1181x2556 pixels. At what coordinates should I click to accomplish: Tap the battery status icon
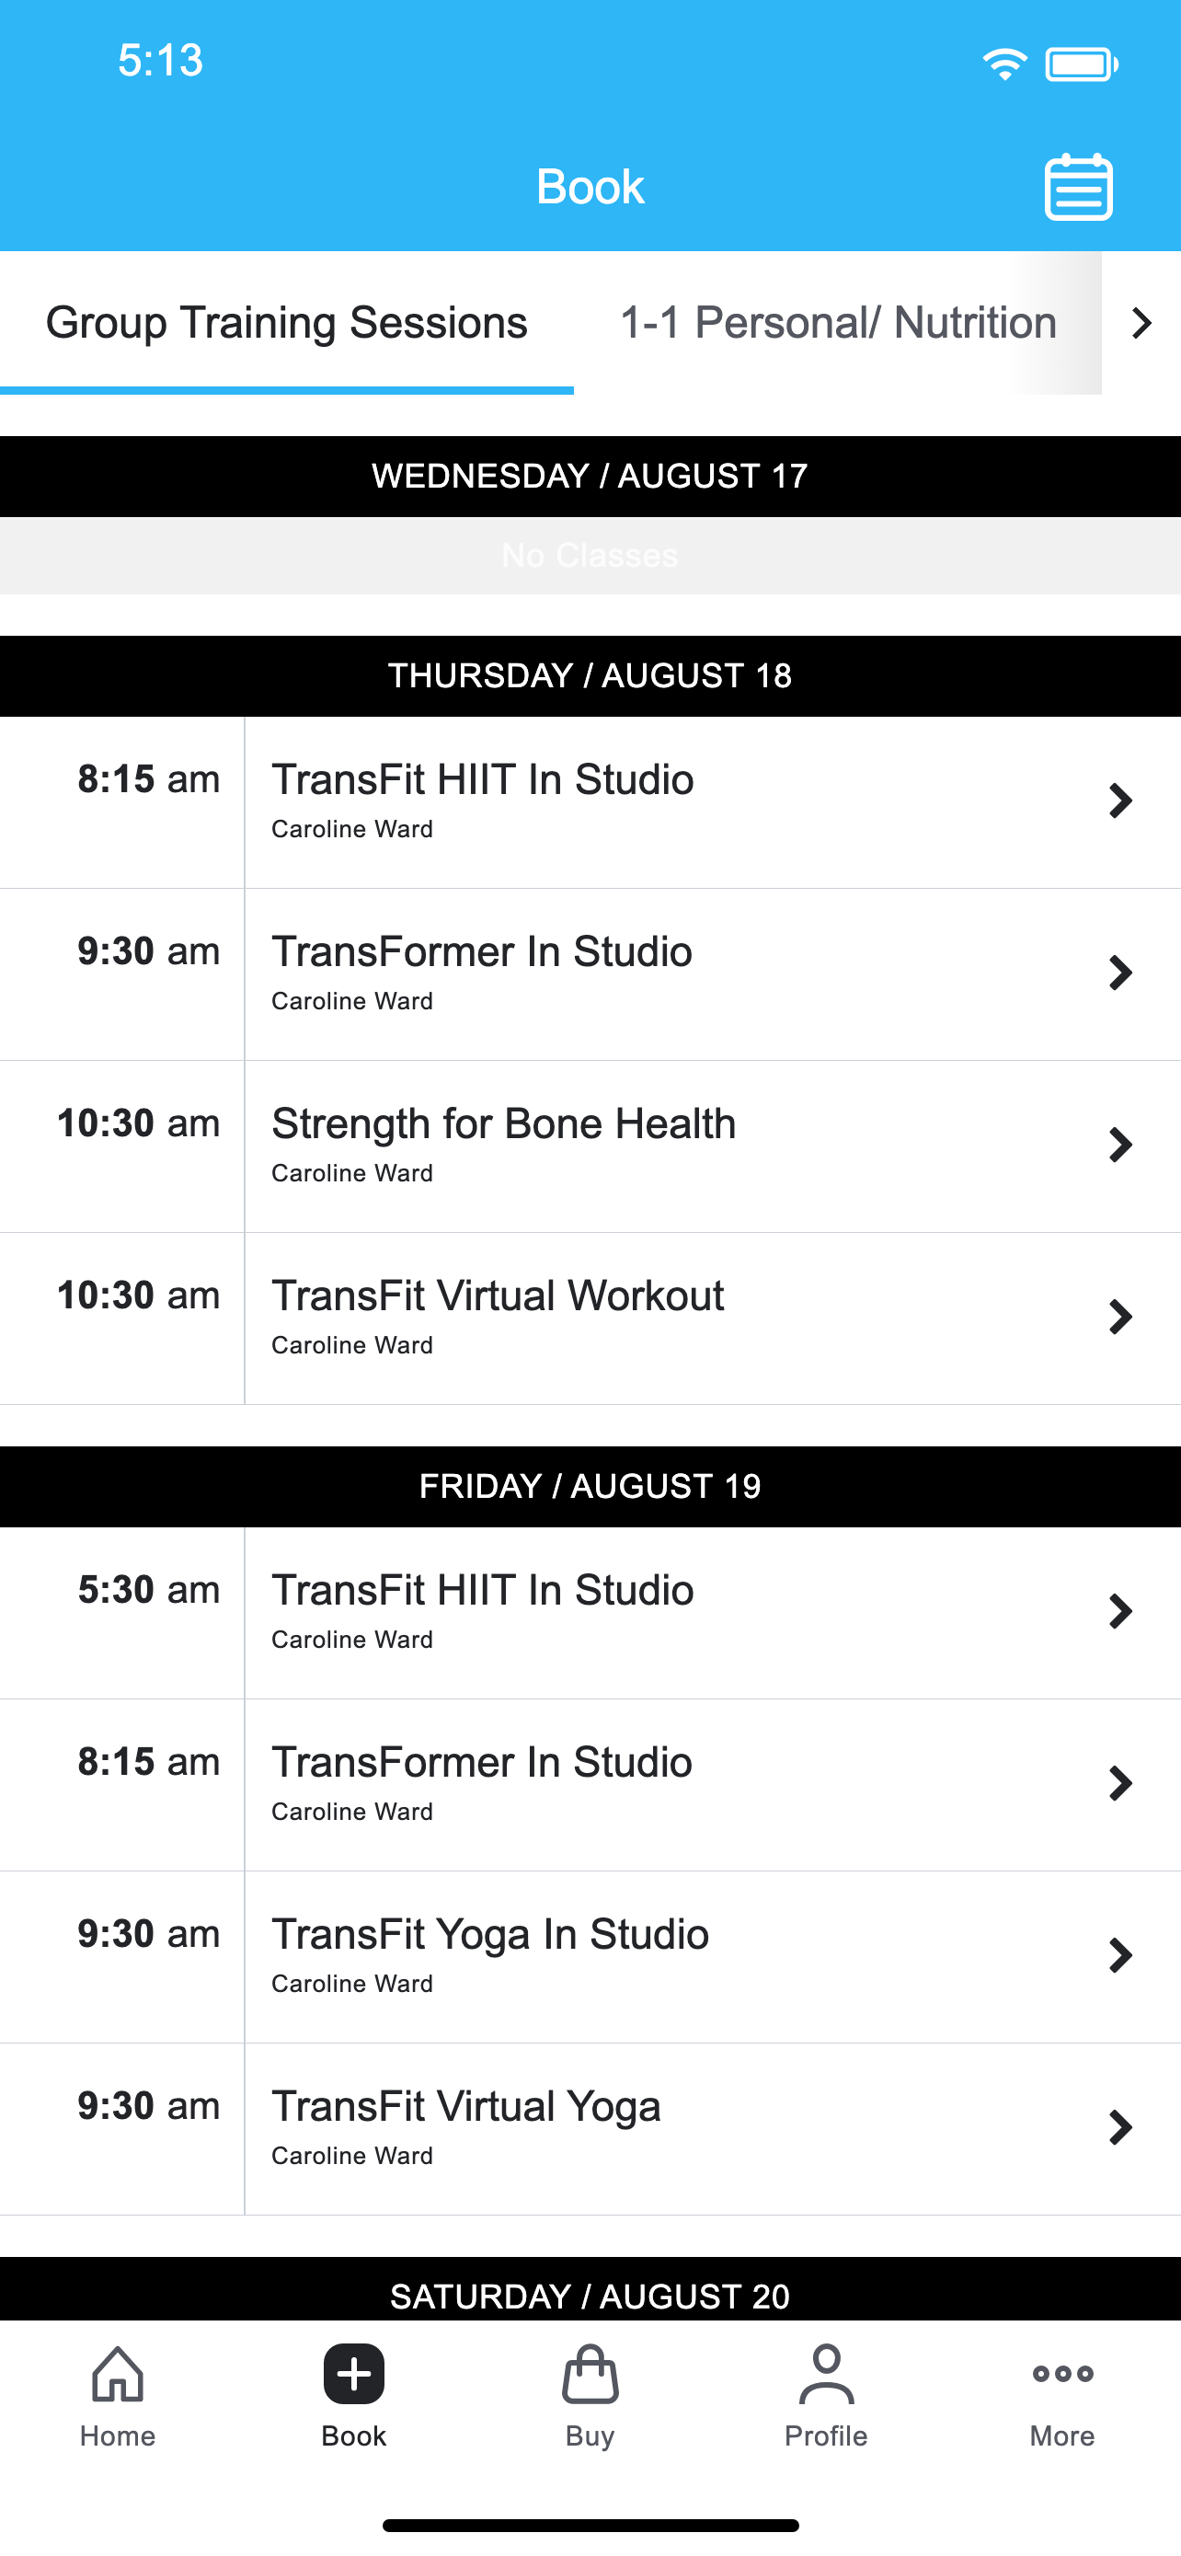pos(1082,64)
